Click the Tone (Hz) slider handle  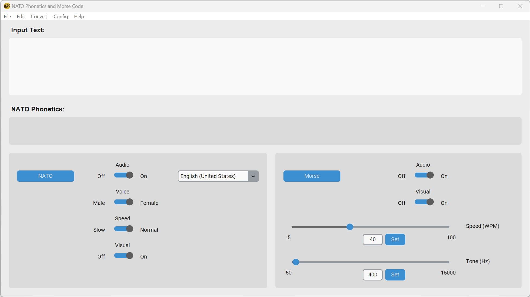click(296, 262)
